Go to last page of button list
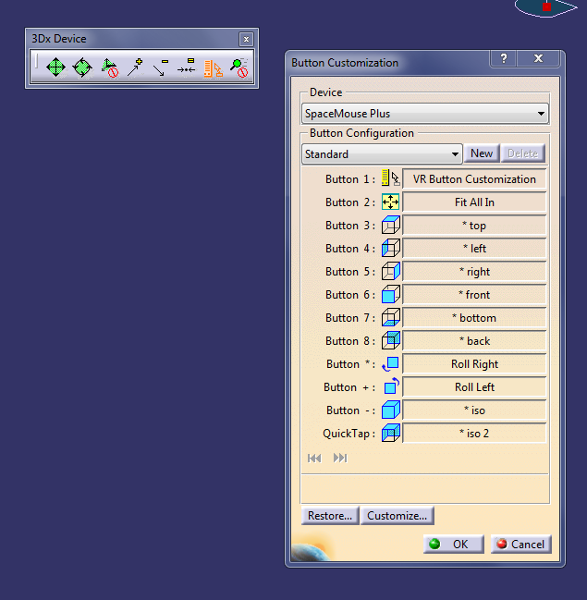This screenshot has width=587, height=600. pos(340,458)
